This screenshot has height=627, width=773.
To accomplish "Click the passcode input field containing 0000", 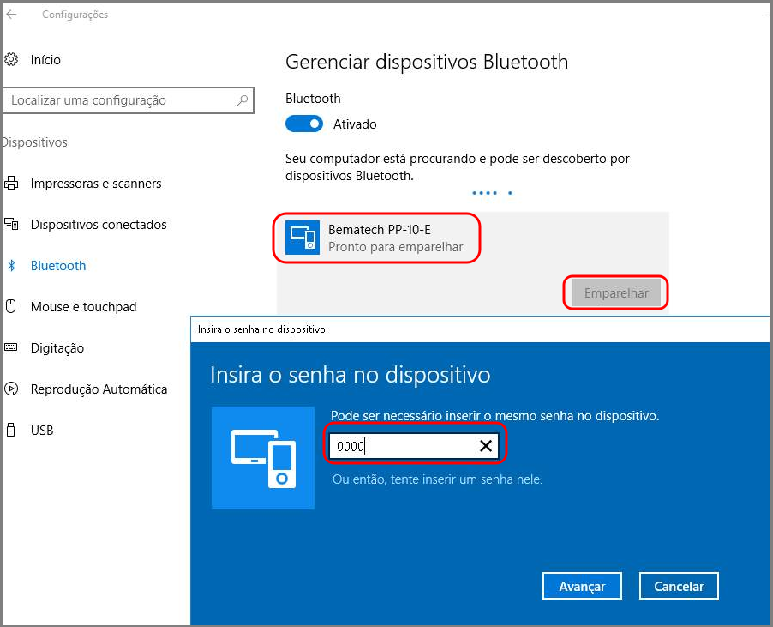I will point(403,446).
